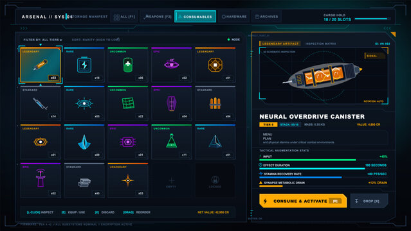Select the uncommon green mesh grid x22
This screenshot has height=231, width=411.
(x=128, y=103)
